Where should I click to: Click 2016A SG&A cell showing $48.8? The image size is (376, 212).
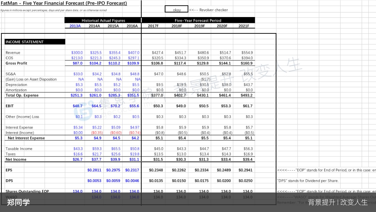point(135,74)
